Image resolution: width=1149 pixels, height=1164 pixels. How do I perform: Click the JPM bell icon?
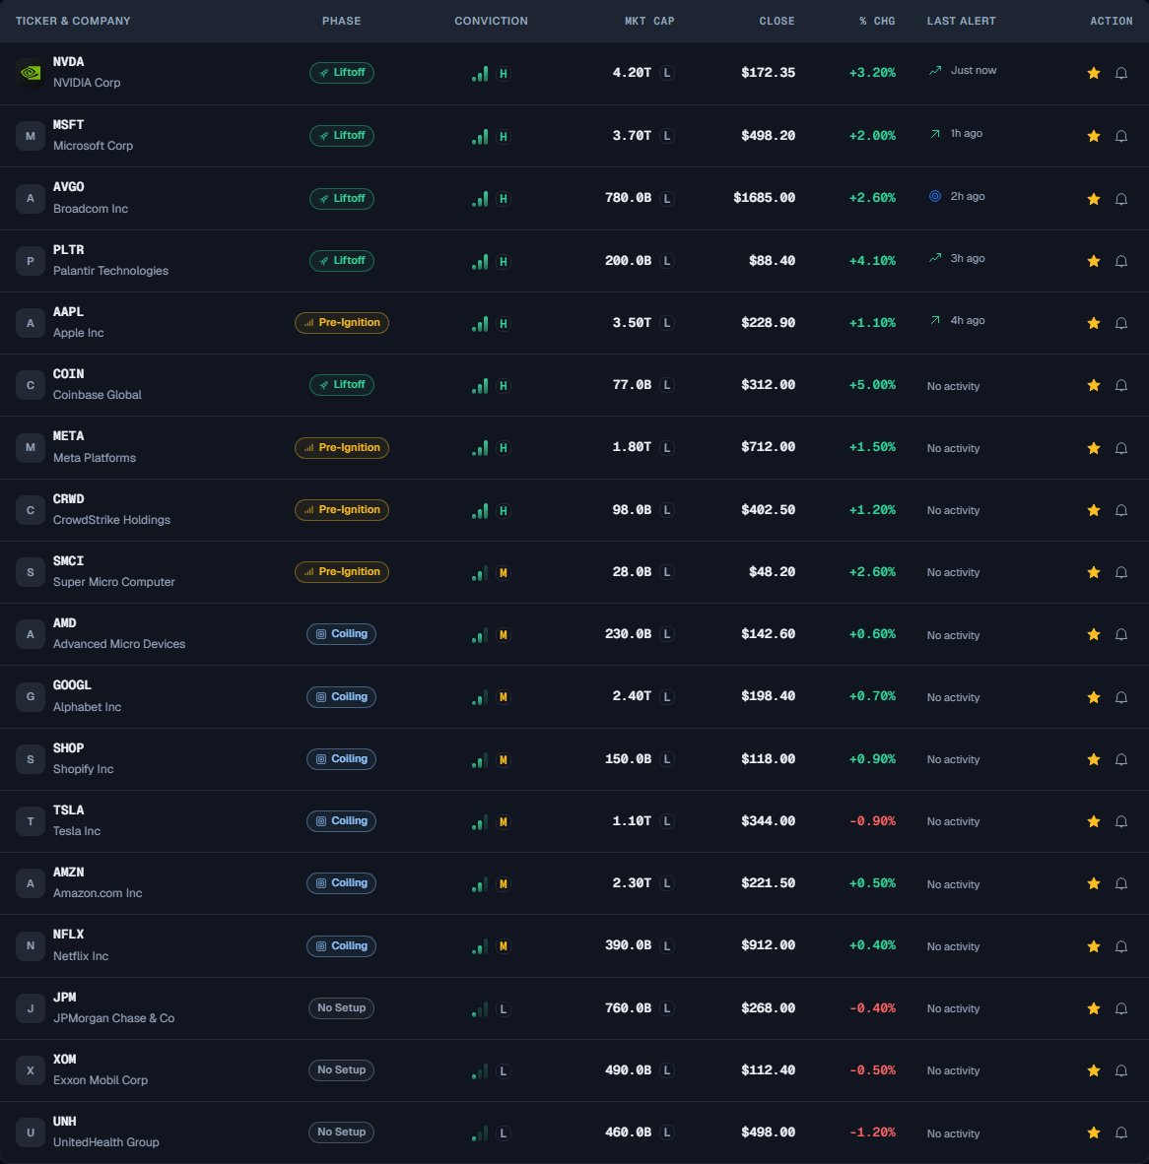point(1121,1008)
